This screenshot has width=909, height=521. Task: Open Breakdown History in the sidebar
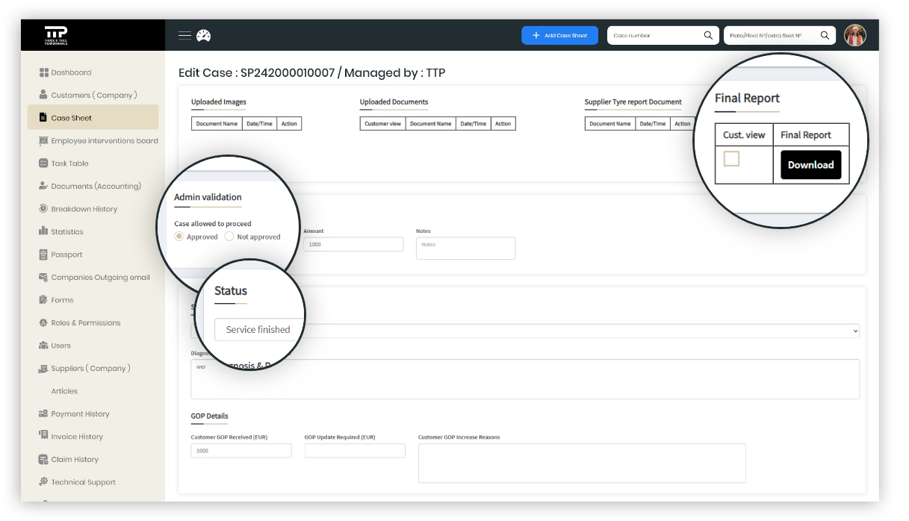point(84,209)
